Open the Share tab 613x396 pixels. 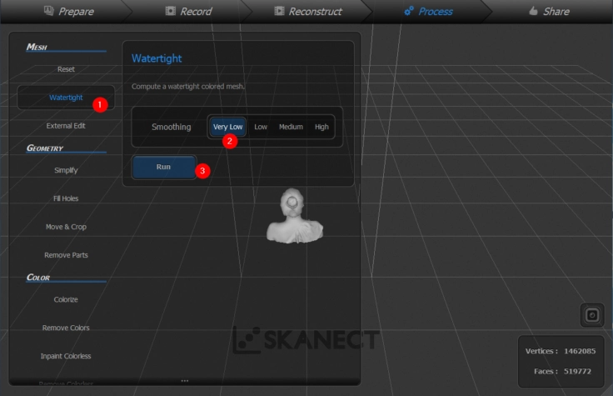548,12
